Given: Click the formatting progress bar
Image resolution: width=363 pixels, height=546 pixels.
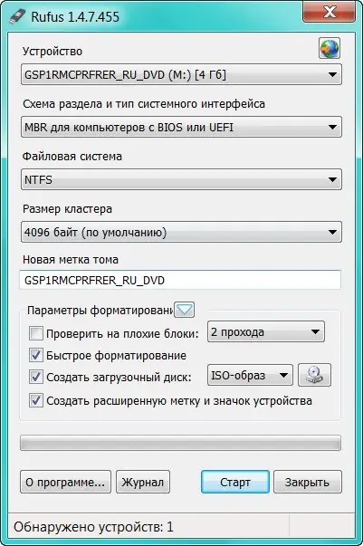Looking at the screenshot, I should 180,443.
